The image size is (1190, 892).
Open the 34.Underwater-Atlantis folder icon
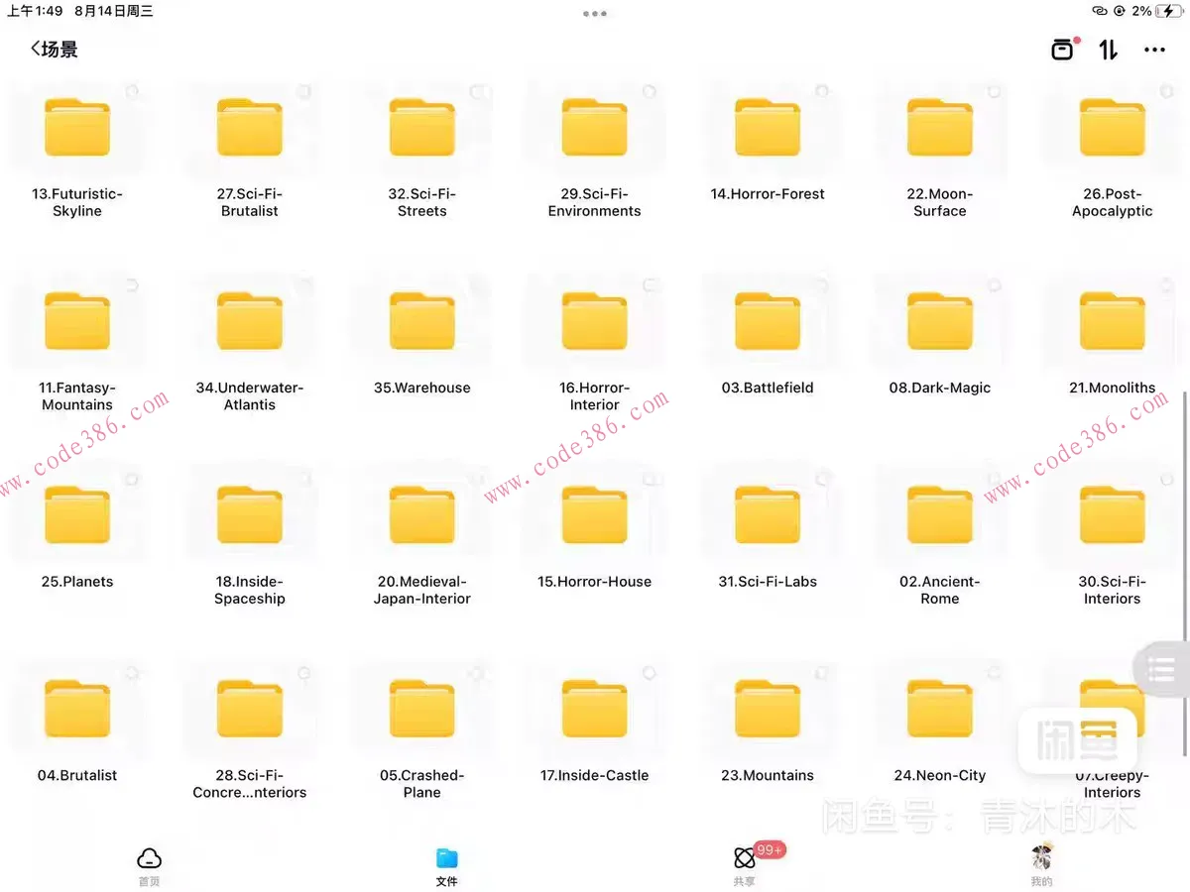tap(250, 321)
